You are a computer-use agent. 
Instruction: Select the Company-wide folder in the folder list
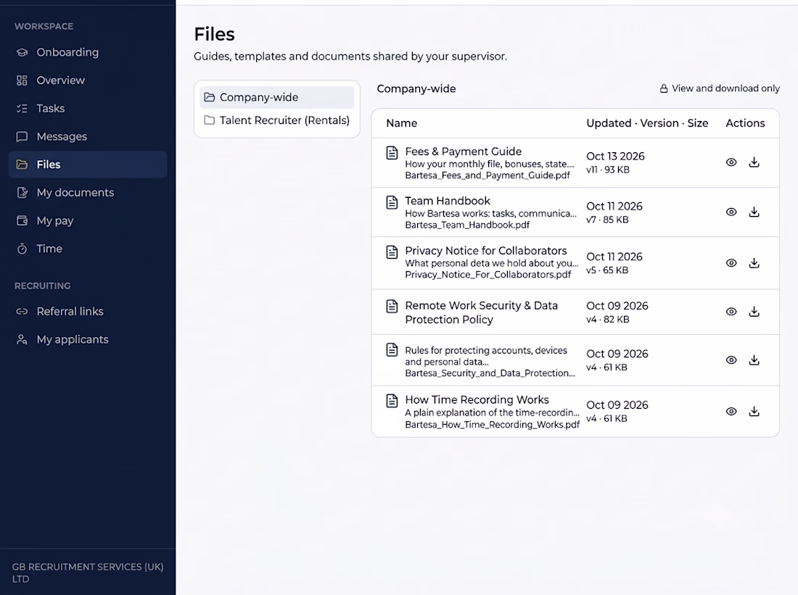(277, 97)
